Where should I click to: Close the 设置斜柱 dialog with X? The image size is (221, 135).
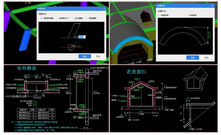[x=104, y=9]
